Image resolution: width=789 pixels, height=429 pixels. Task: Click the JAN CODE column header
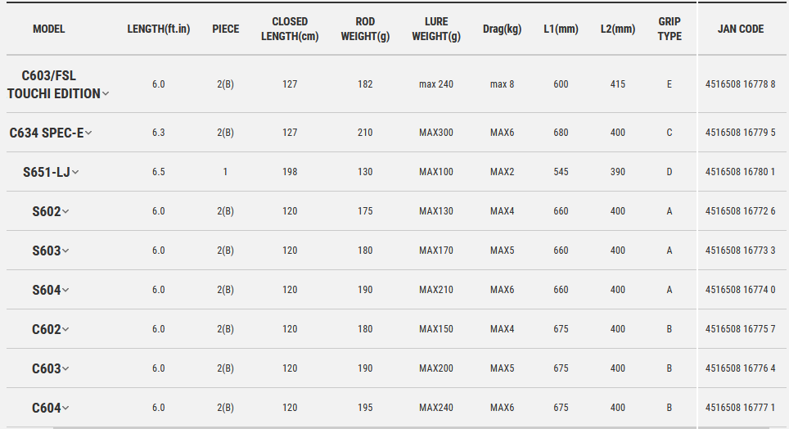pos(741,29)
